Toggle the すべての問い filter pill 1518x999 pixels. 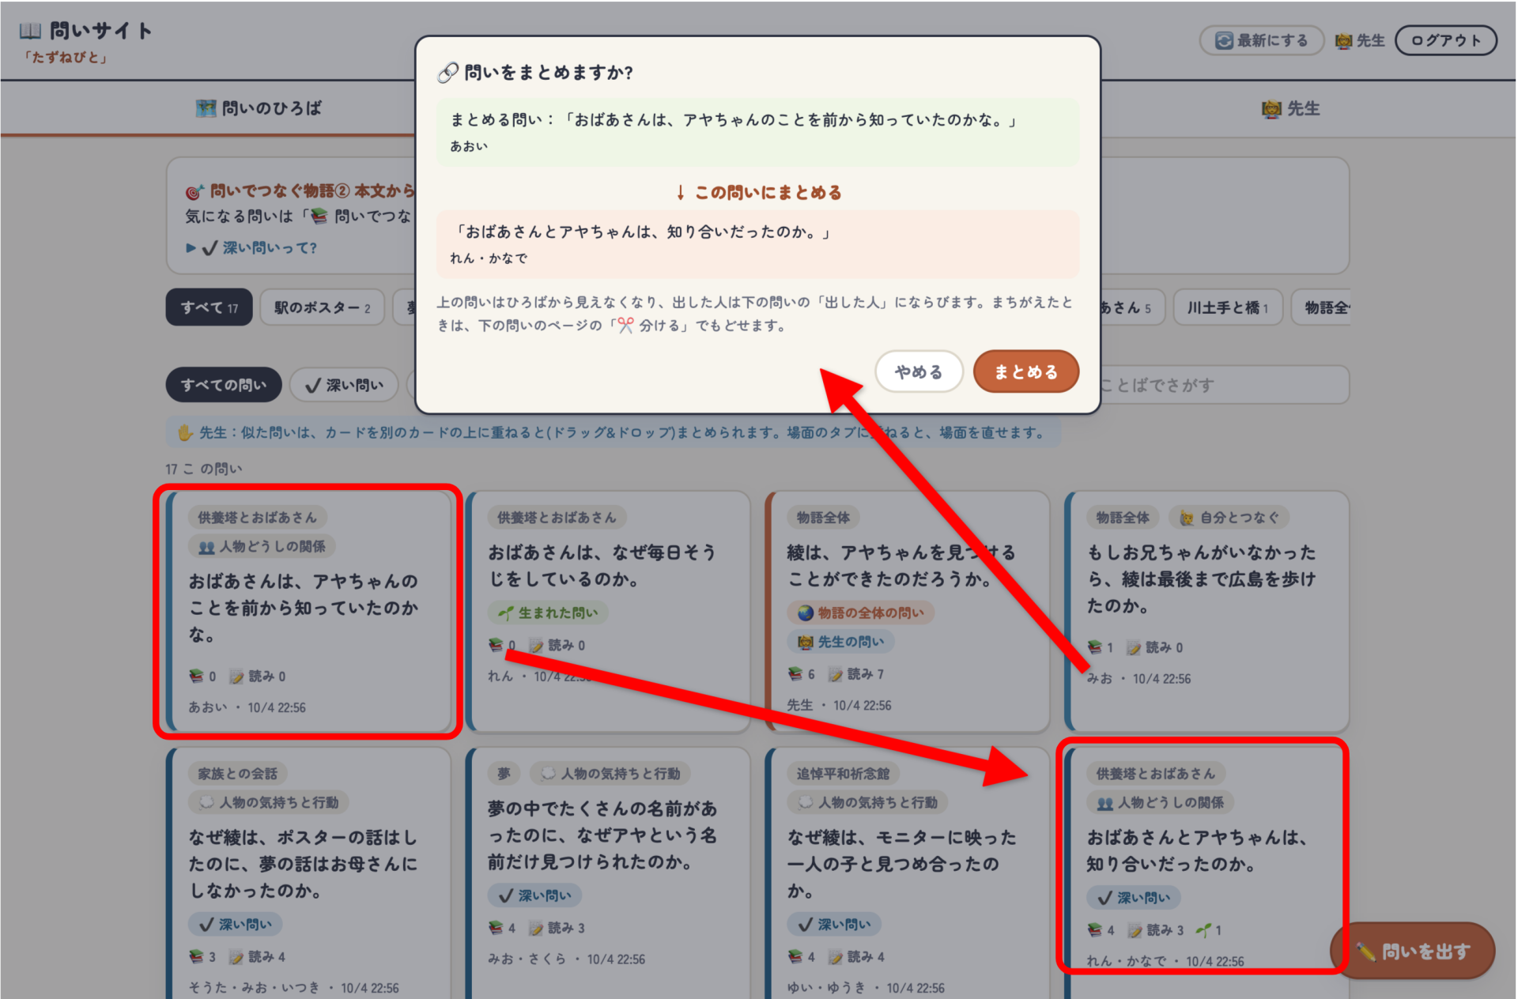pos(224,385)
